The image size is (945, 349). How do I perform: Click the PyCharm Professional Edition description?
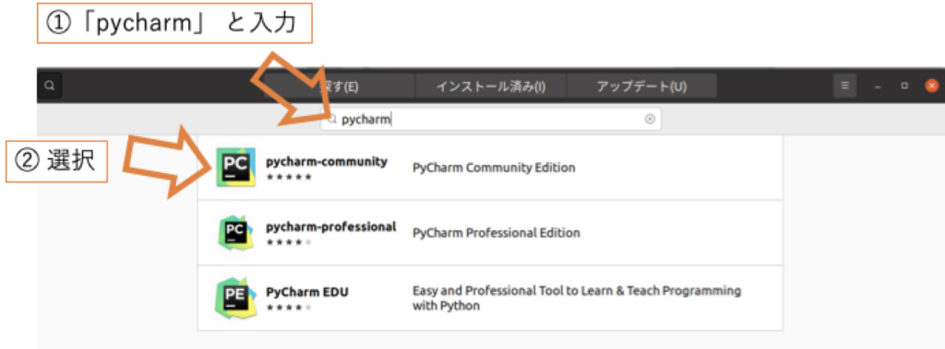pyautogui.click(x=496, y=233)
